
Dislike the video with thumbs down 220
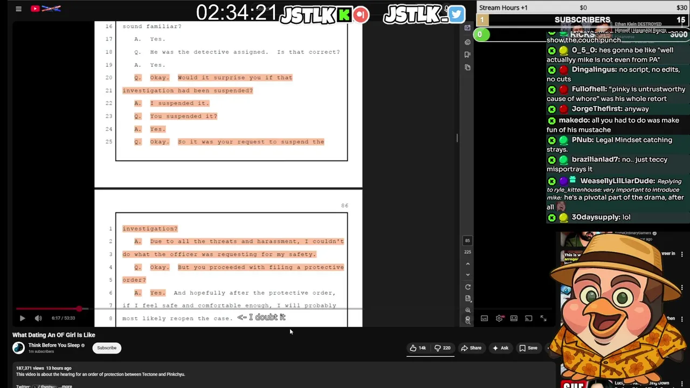point(443,348)
